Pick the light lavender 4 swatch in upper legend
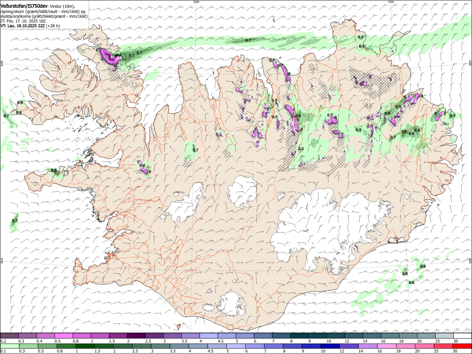 point(209,336)
